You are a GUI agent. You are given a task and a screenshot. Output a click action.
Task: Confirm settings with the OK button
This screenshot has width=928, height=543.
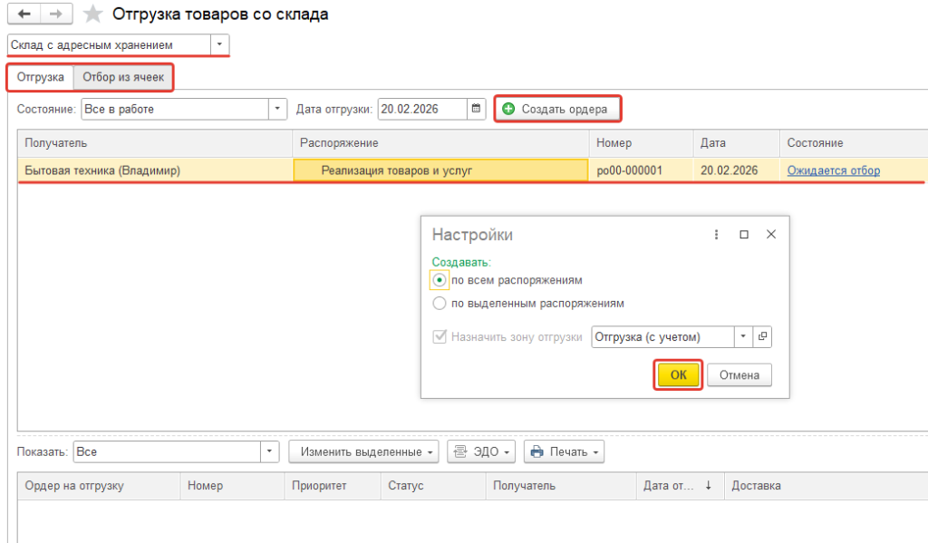[678, 374]
